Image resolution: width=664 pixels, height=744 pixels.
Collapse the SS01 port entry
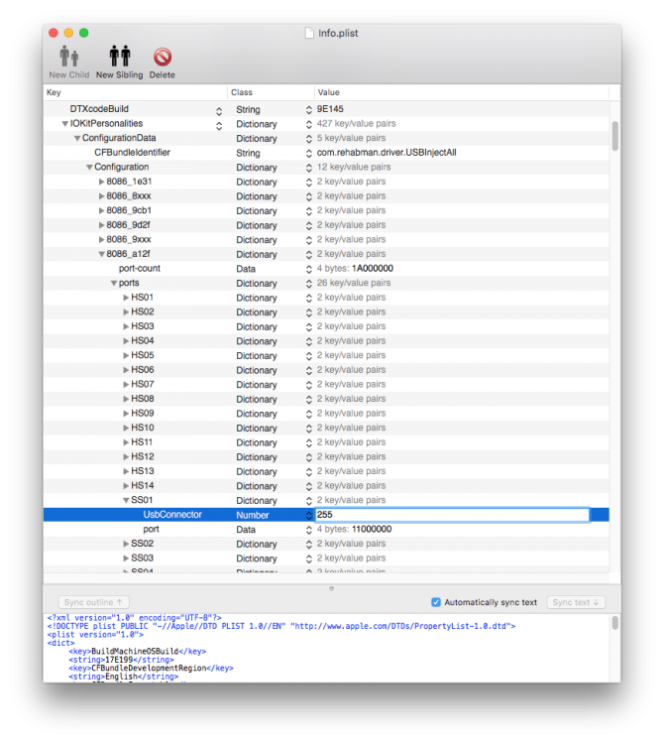[126, 501]
